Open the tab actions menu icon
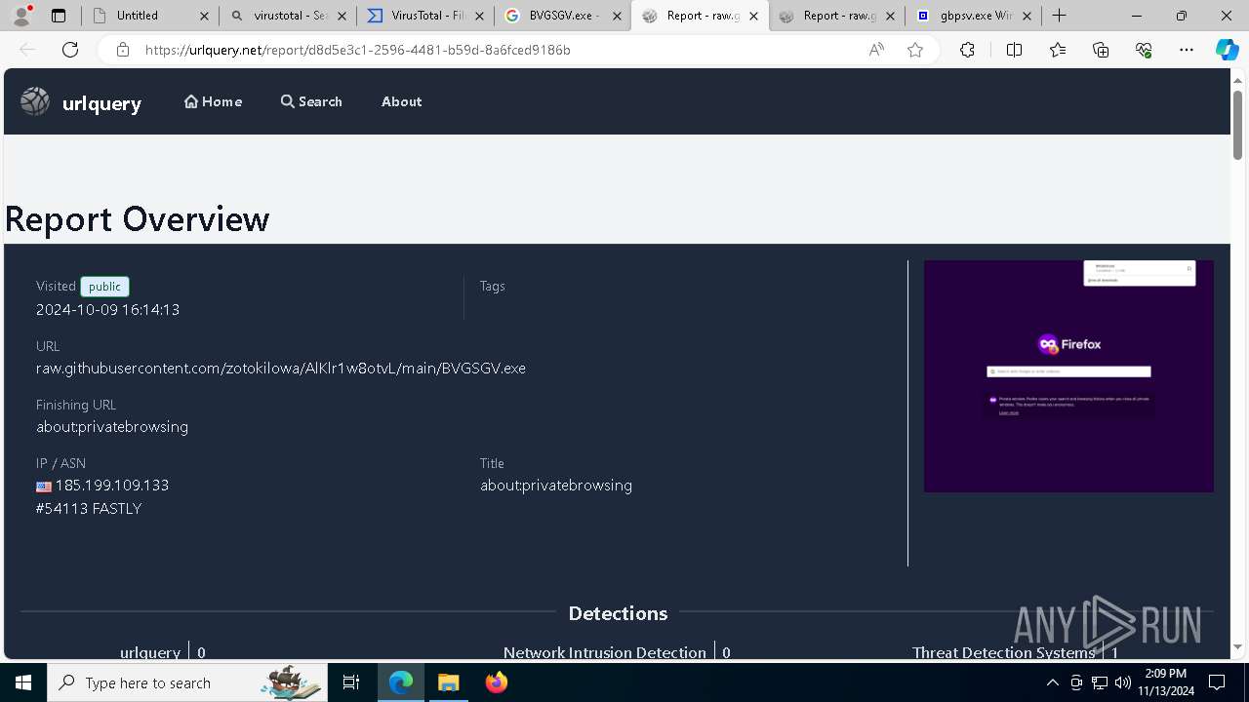This screenshot has height=702, width=1249. (x=59, y=16)
